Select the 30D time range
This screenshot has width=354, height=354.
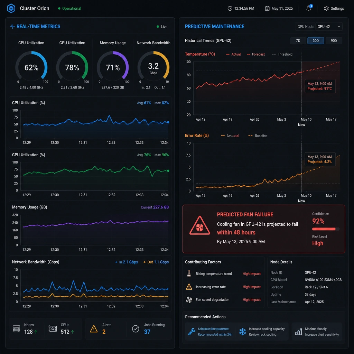[x=315, y=41]
